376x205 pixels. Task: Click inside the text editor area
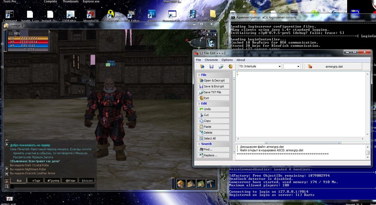pos(301,104)
